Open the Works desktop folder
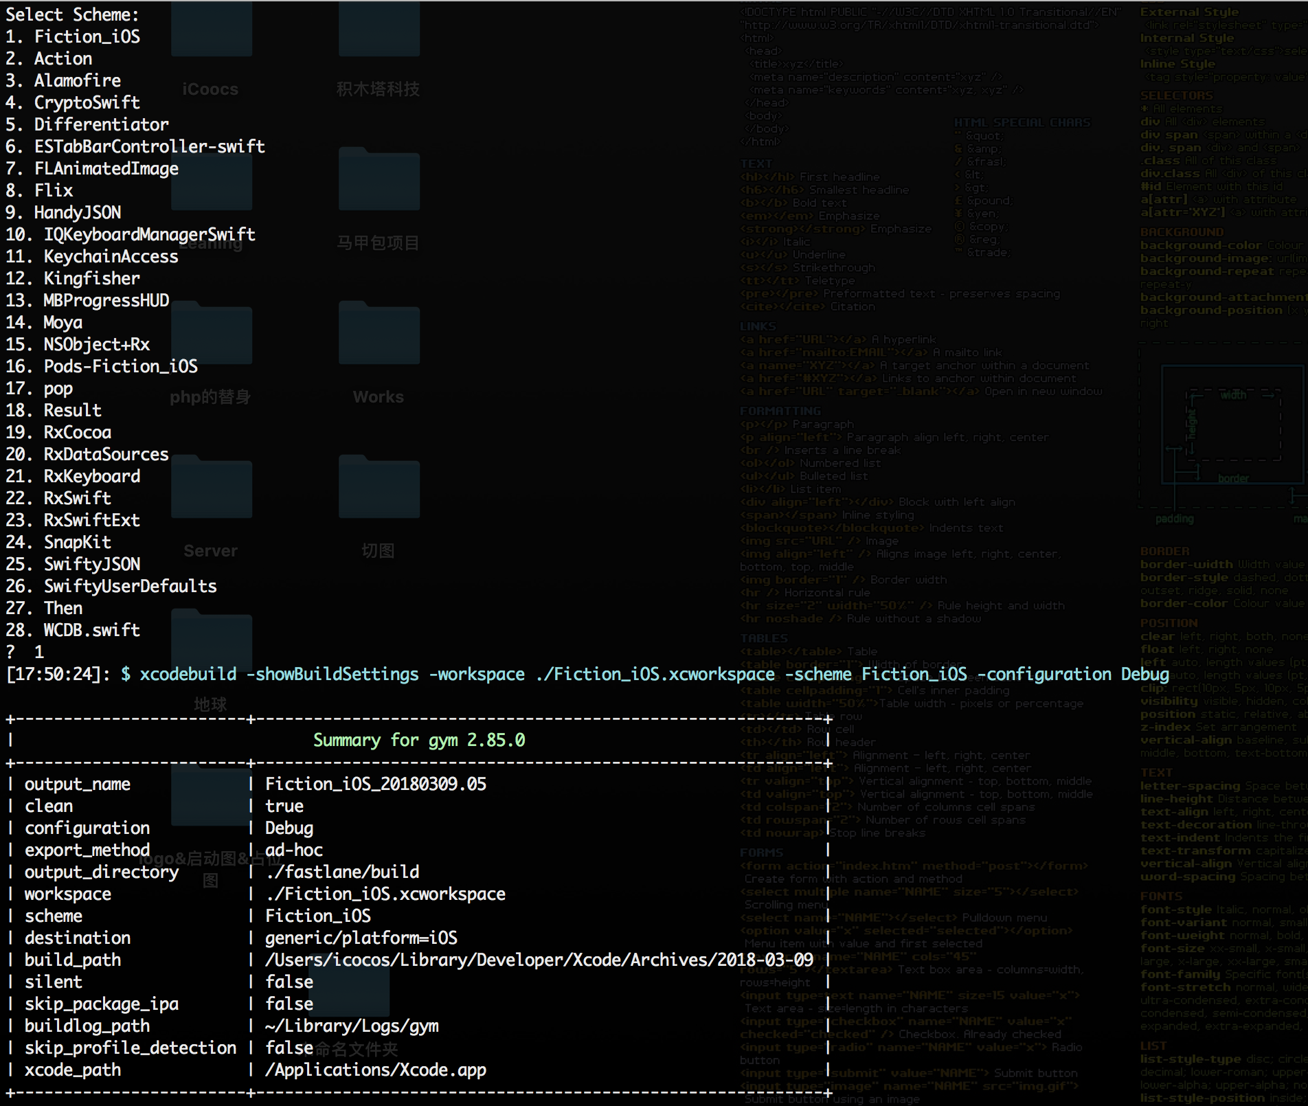The width and height of the screenshot is (1308, 1106). 379,333
